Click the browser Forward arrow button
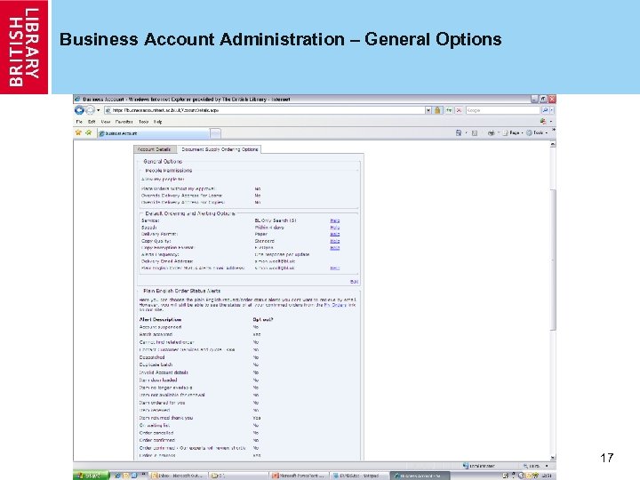The width and height of the screenshot is (640, 480). pyautogui.click(x=90, y=110)
